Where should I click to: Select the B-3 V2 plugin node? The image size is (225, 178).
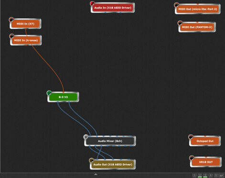pyautogui.click(x=63, y=97)
